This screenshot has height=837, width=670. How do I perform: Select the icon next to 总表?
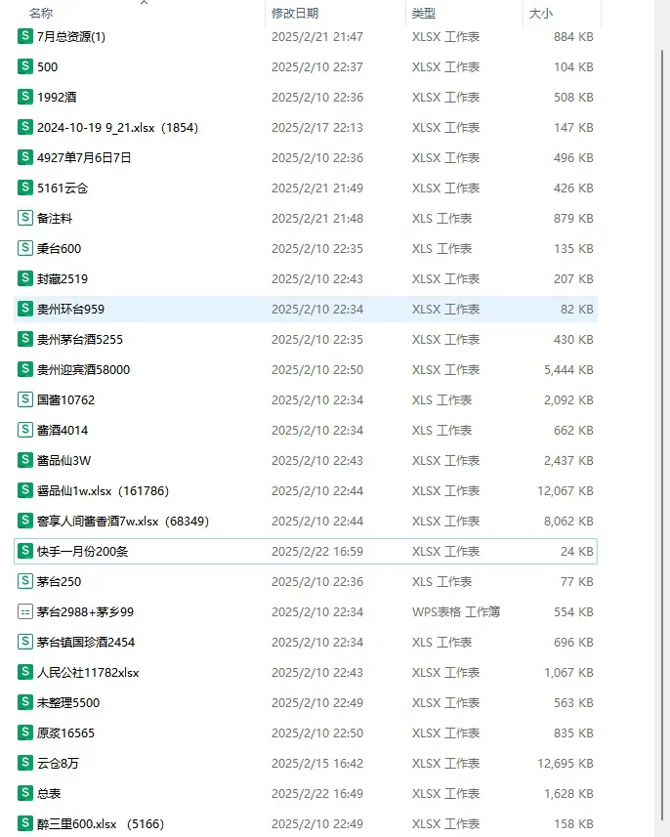[25, 793]
